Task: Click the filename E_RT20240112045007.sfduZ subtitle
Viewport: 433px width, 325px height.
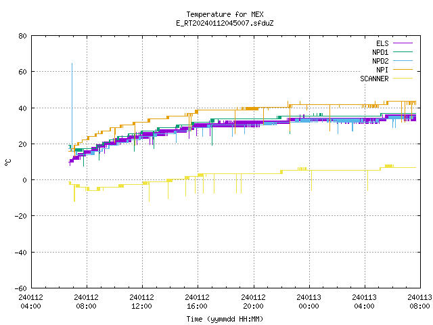Action: 225,23
